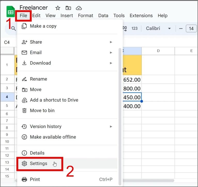Select column D header
198x187 pixels.
158,51
